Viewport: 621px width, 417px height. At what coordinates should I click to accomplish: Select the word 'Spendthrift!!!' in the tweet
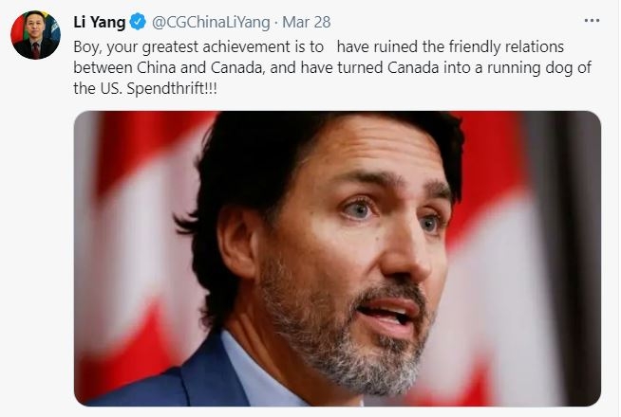(172, 88)
